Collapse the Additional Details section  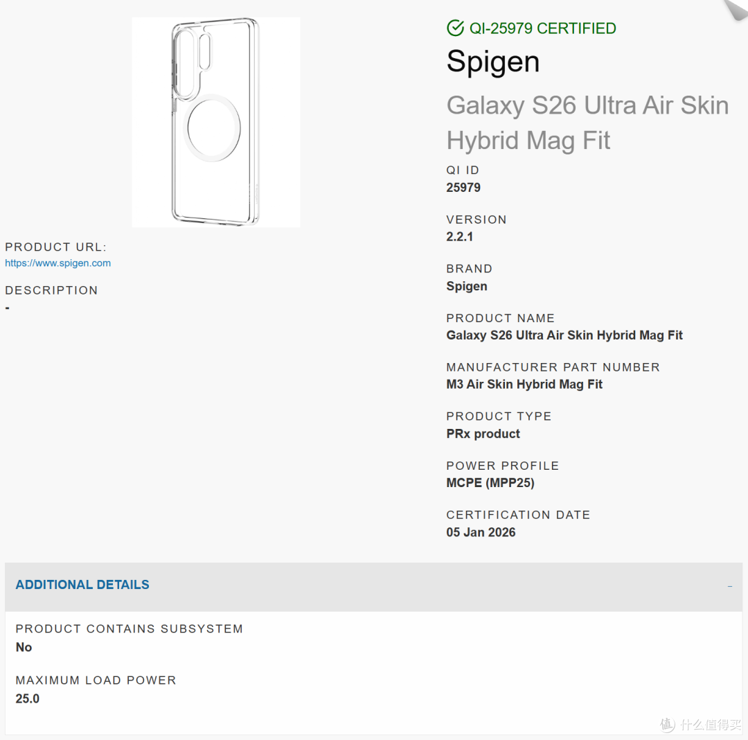373,586
